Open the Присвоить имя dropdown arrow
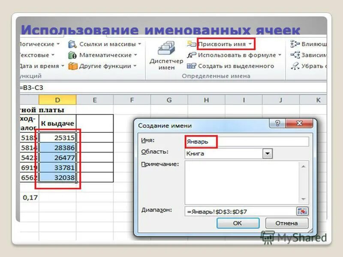 click(250, 44)
